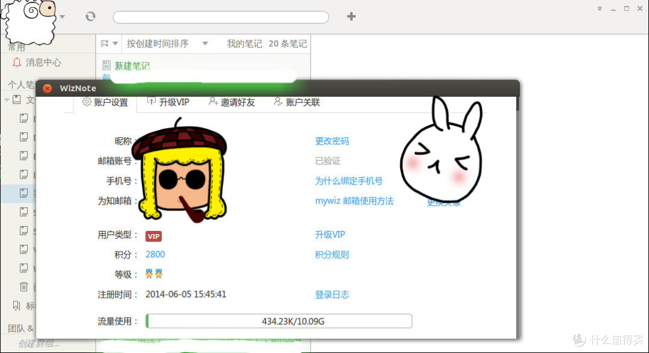Click the trash bin icon in sidebar
Viewport: 649px width, 353px height.
[23, 286]
